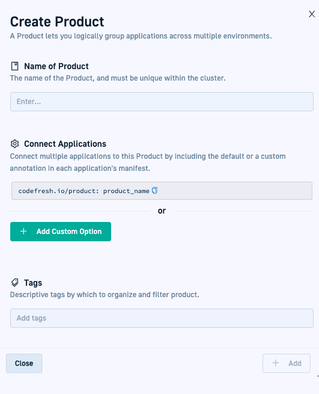
Task: Click the tag icon beside Tags heading
Action: coord(15,283)
